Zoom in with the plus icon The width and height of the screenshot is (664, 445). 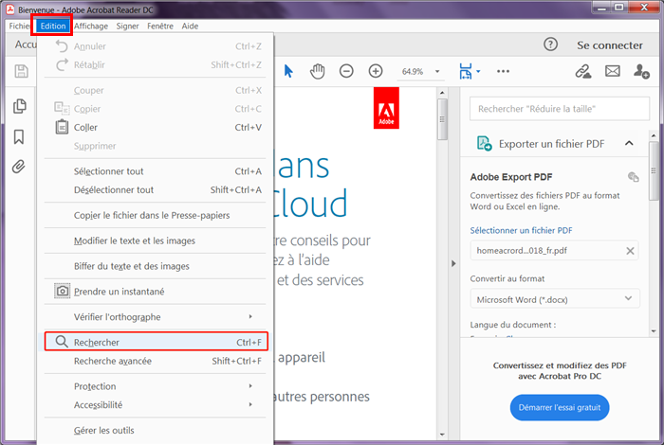coord(376,71)
